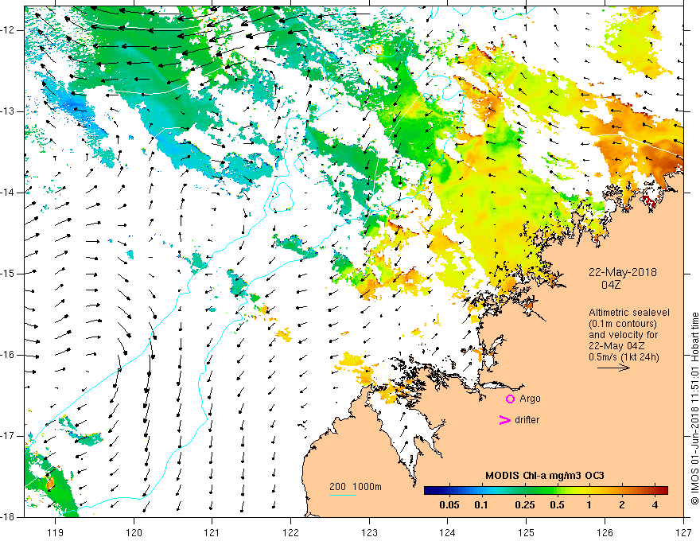700x541 pixels.
Task: Click the longitude axis label "123"
Action: coord(369,532)
